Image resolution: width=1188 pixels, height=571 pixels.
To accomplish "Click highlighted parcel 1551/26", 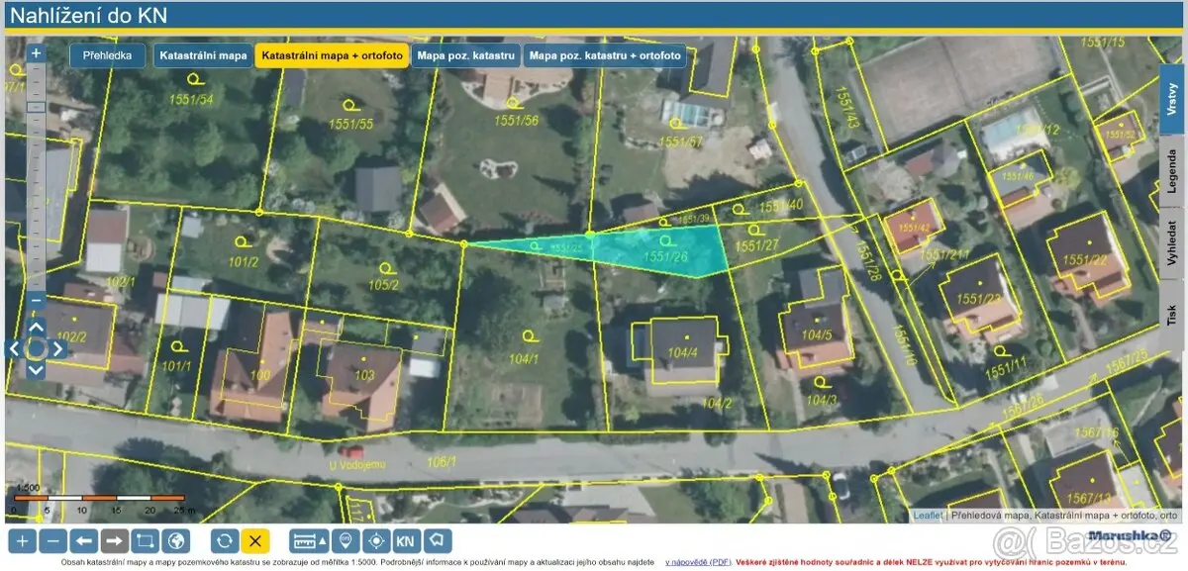I will pyautogui.click(x=665, y=256).
